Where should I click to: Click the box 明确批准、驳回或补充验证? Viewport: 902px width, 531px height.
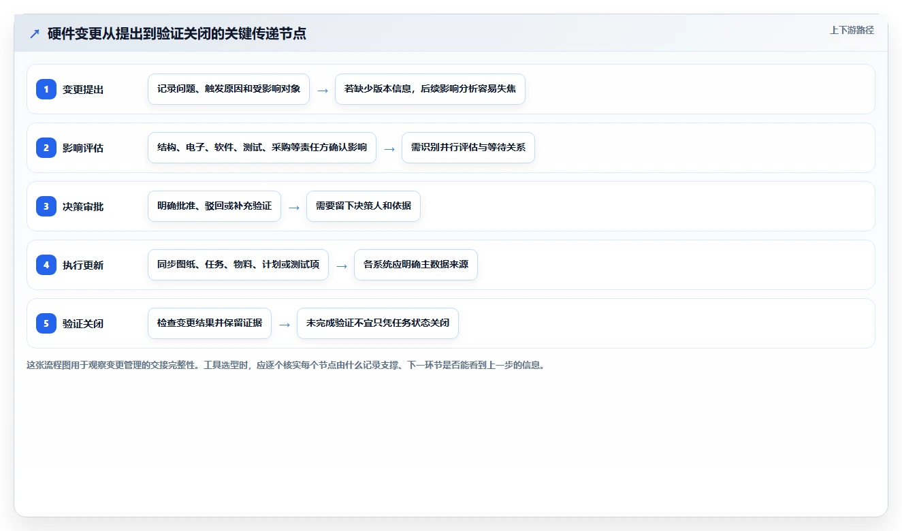click(x=214, y=206)
